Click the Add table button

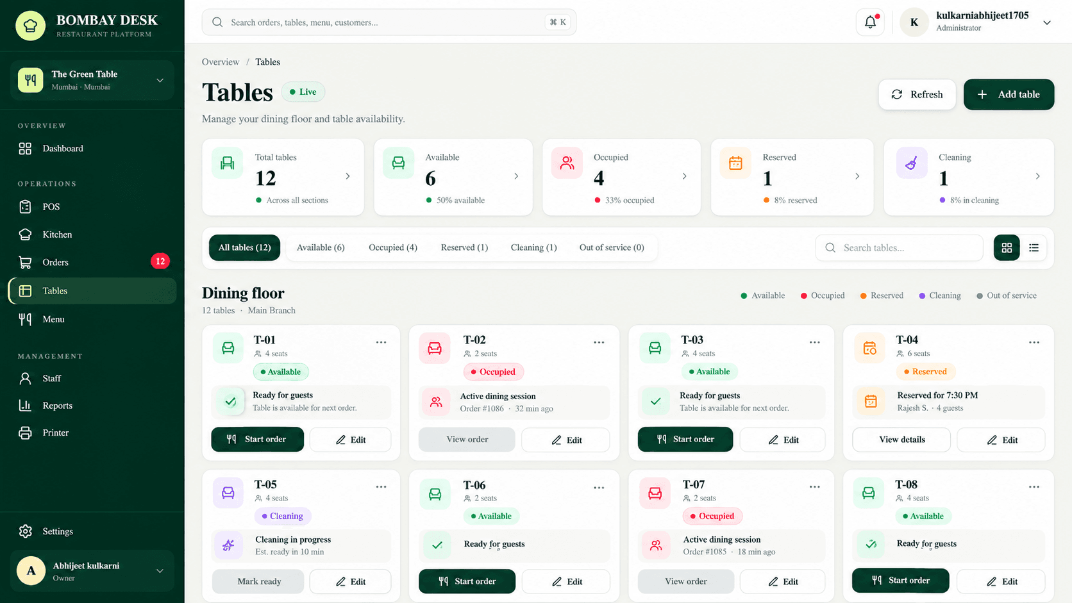(x=1009, y=94)
